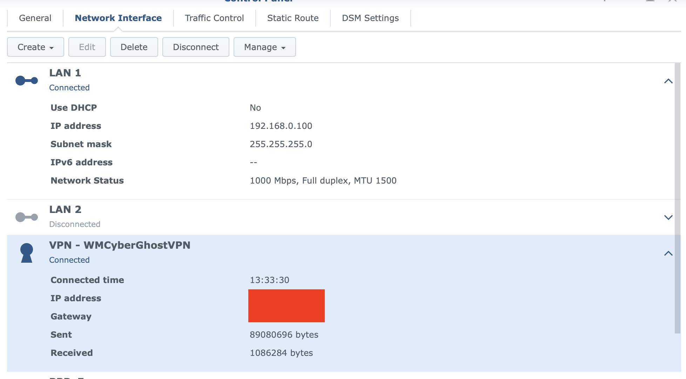The height and width of the screenshot is (379, 686).
Task: Open the Manage dropdown menu
Action: point(264,47)
